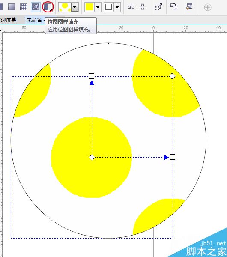227x257 pixels.
Task: Click the white back color swatch
Action: click(x=108, y=7)
